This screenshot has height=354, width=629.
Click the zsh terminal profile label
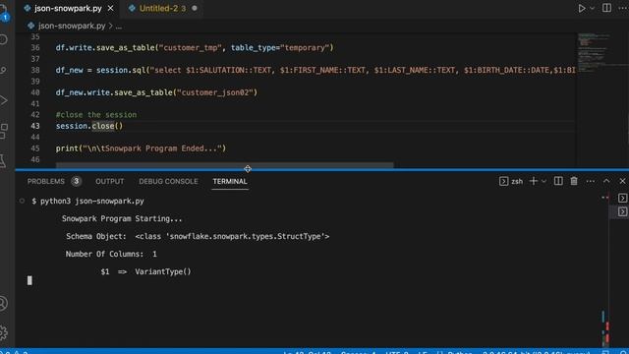(517, 181)
